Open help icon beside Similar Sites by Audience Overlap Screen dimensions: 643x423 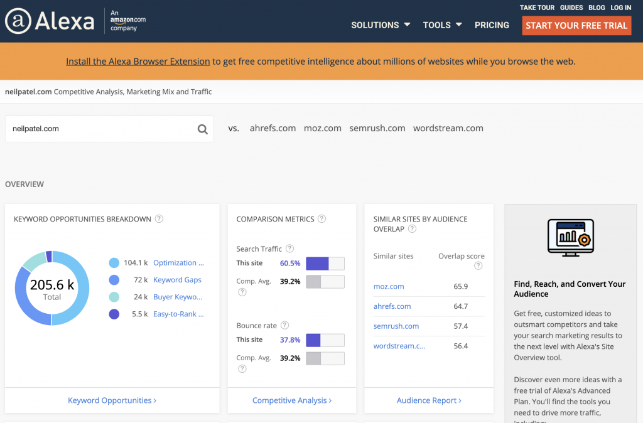pyautogui.click(x=412, y=228)
